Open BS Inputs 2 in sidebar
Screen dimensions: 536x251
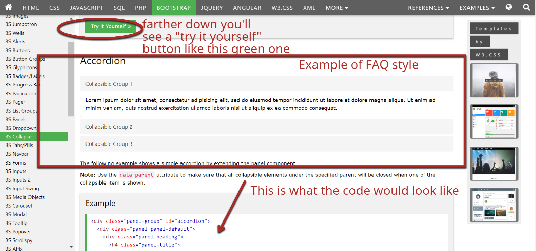click(x=18, y=180)
